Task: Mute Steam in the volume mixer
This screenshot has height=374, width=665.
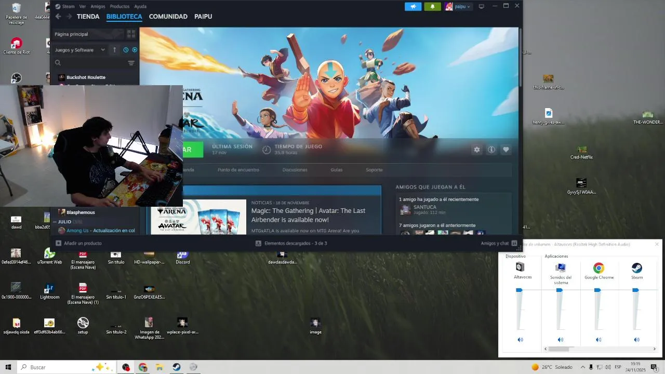Action: click(x=636, y=340)
